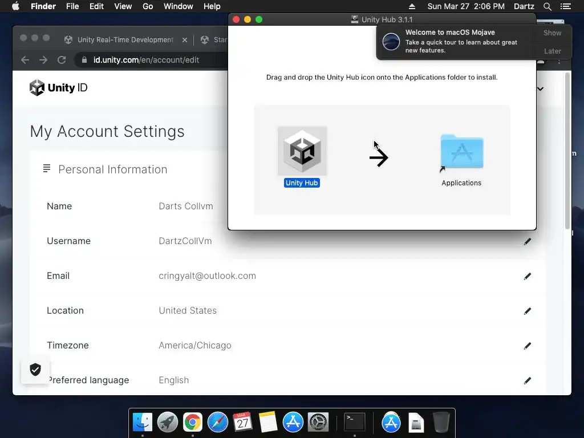The image size is (584, 438).
Task: Click Later on the Mojave notification
Action: (552, 51)
